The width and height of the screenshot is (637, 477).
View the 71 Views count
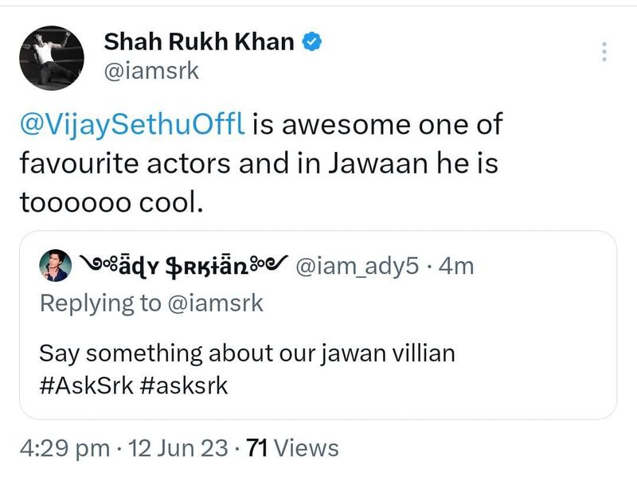coord(292,448)
